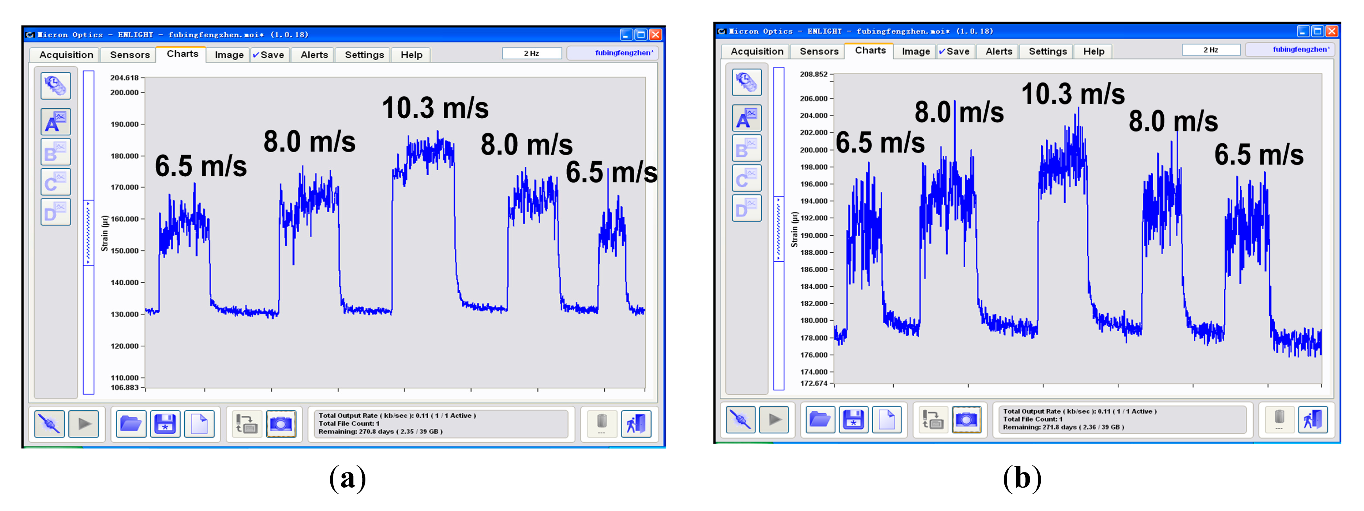
Task: Click the camera snapshot icon in left window
Action: coord(281,424)
